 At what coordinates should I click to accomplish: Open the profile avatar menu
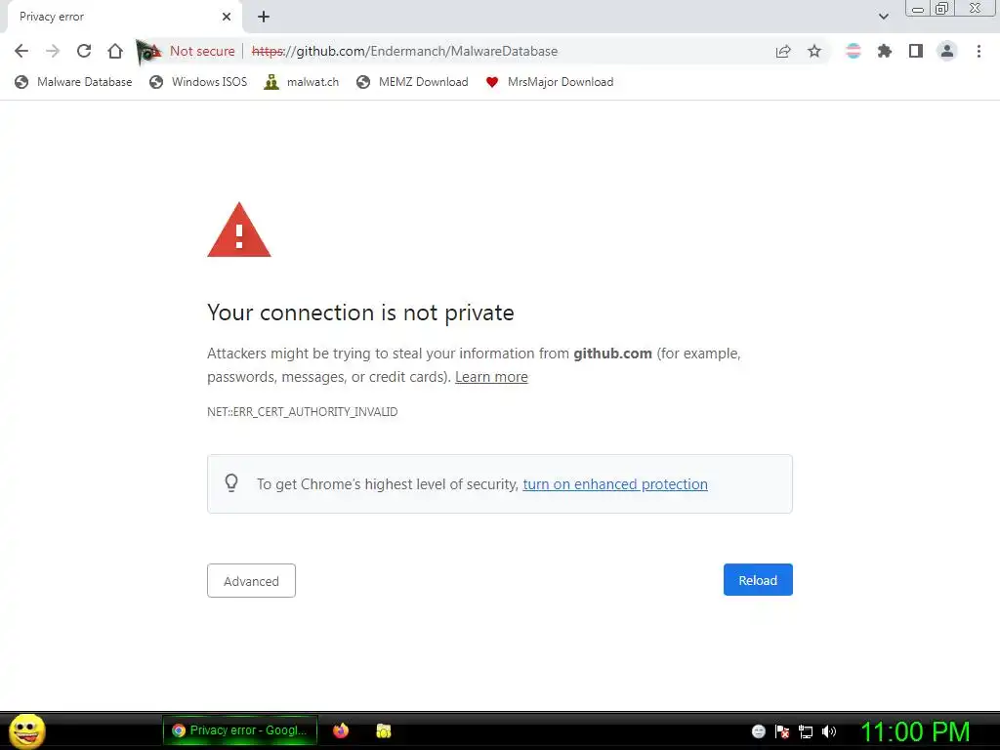pos(947,51)
